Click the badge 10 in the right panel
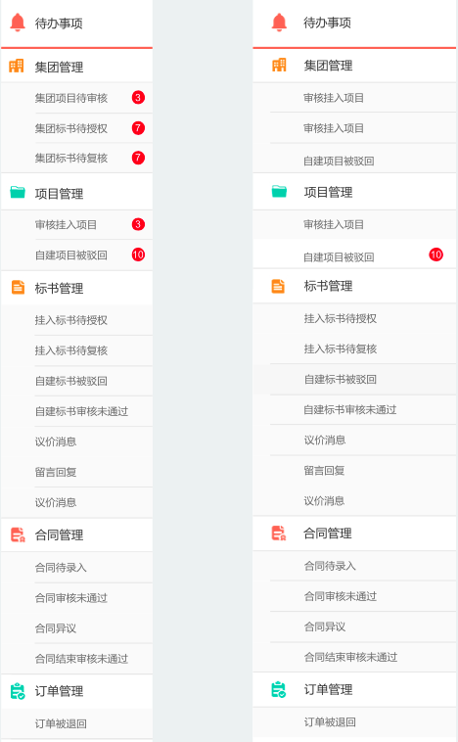 435,255
